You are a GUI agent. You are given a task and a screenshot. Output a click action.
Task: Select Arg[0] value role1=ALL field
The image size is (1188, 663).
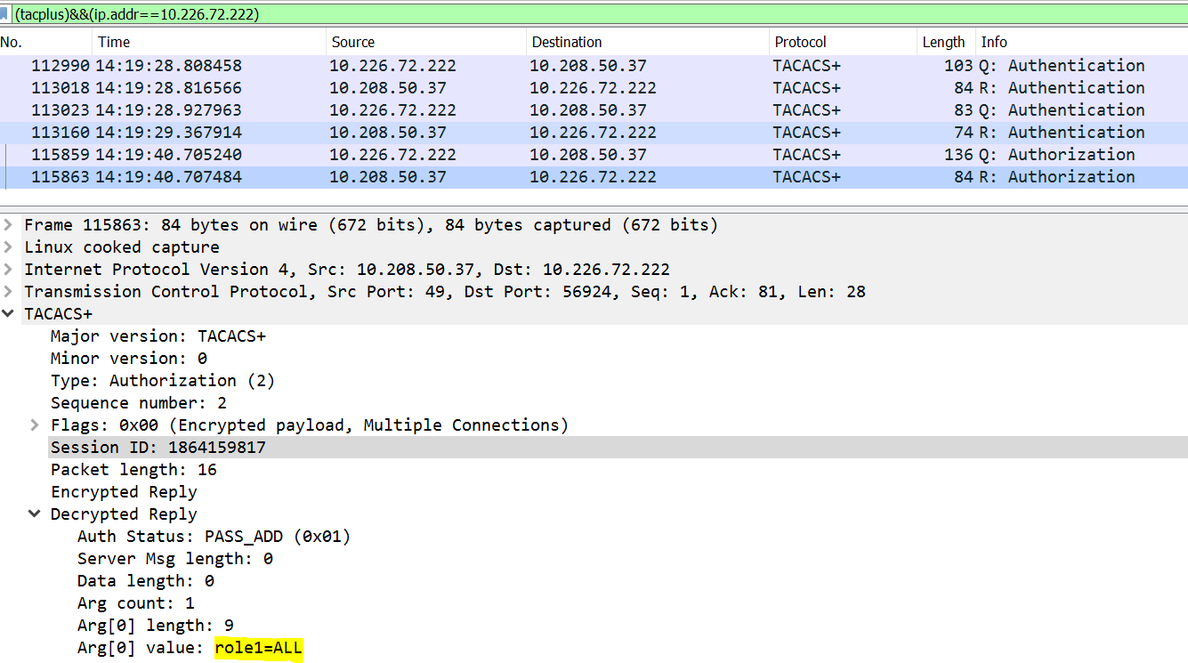pyautogui.click(x=190, y=648)
